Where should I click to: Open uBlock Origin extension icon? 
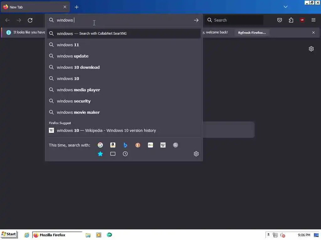point(302,20)
